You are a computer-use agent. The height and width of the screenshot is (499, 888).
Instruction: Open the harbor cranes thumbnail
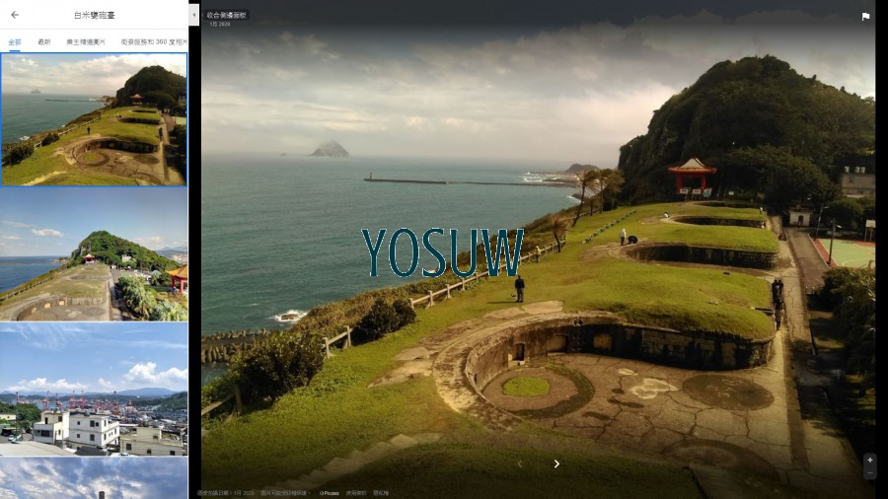[x=94, y=389]
